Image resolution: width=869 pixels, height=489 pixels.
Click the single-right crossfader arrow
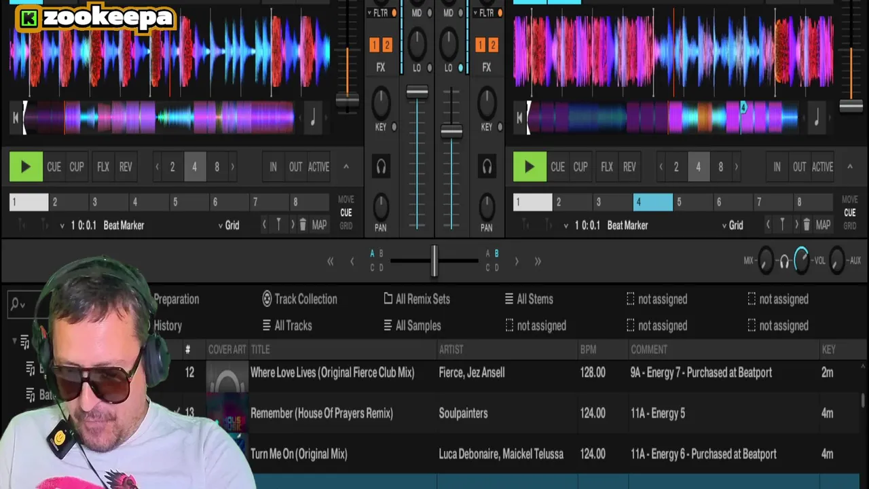point(517,261)
